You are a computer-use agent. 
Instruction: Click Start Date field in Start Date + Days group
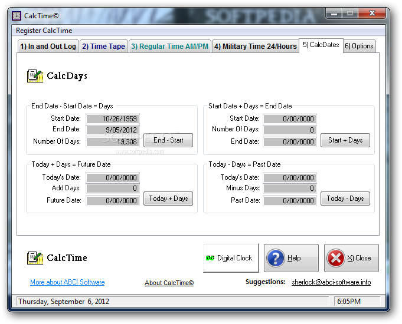[x=290, y=119]
